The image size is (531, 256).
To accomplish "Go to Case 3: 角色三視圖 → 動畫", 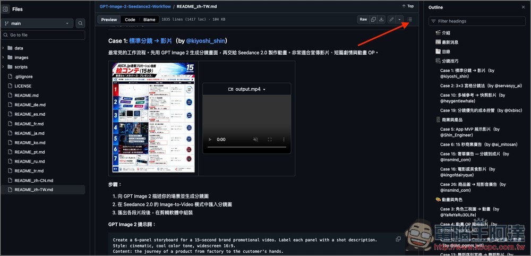I will pyautogui.click(x=470, y=212).
